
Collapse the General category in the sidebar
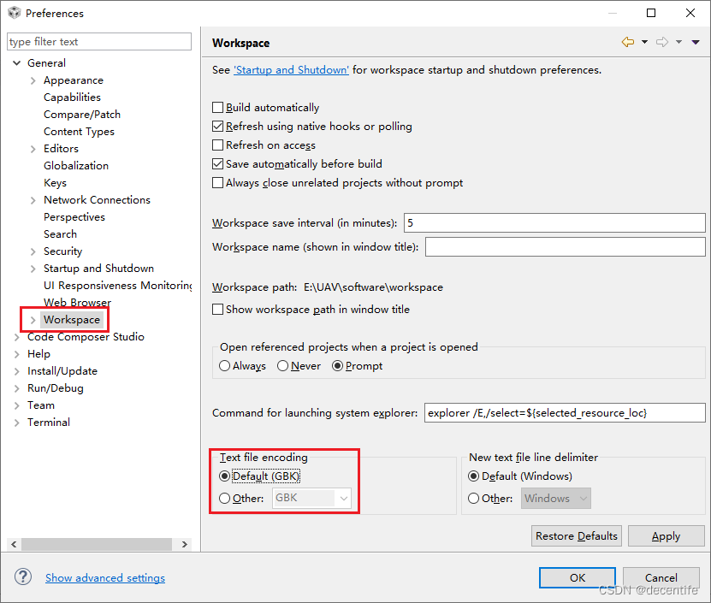16,62
